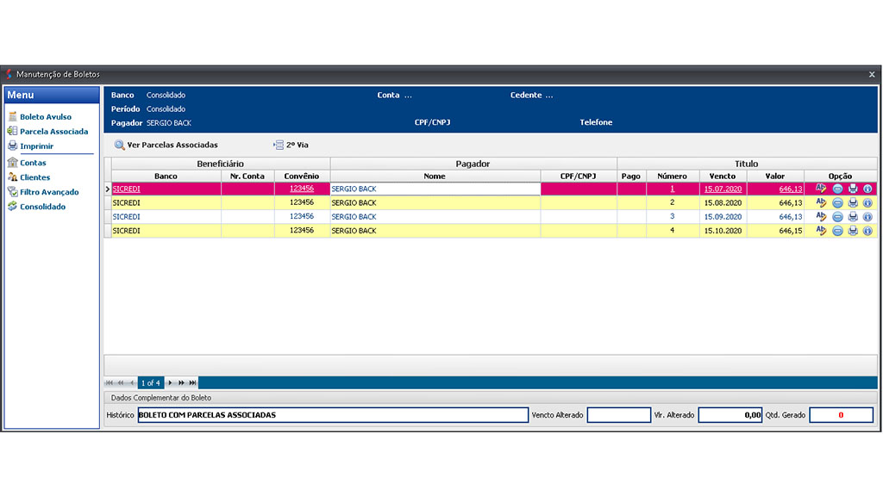This screenshot has height=496, width=883.
Task: Open Contas from the side menu
Action: [x=27, y=163]
